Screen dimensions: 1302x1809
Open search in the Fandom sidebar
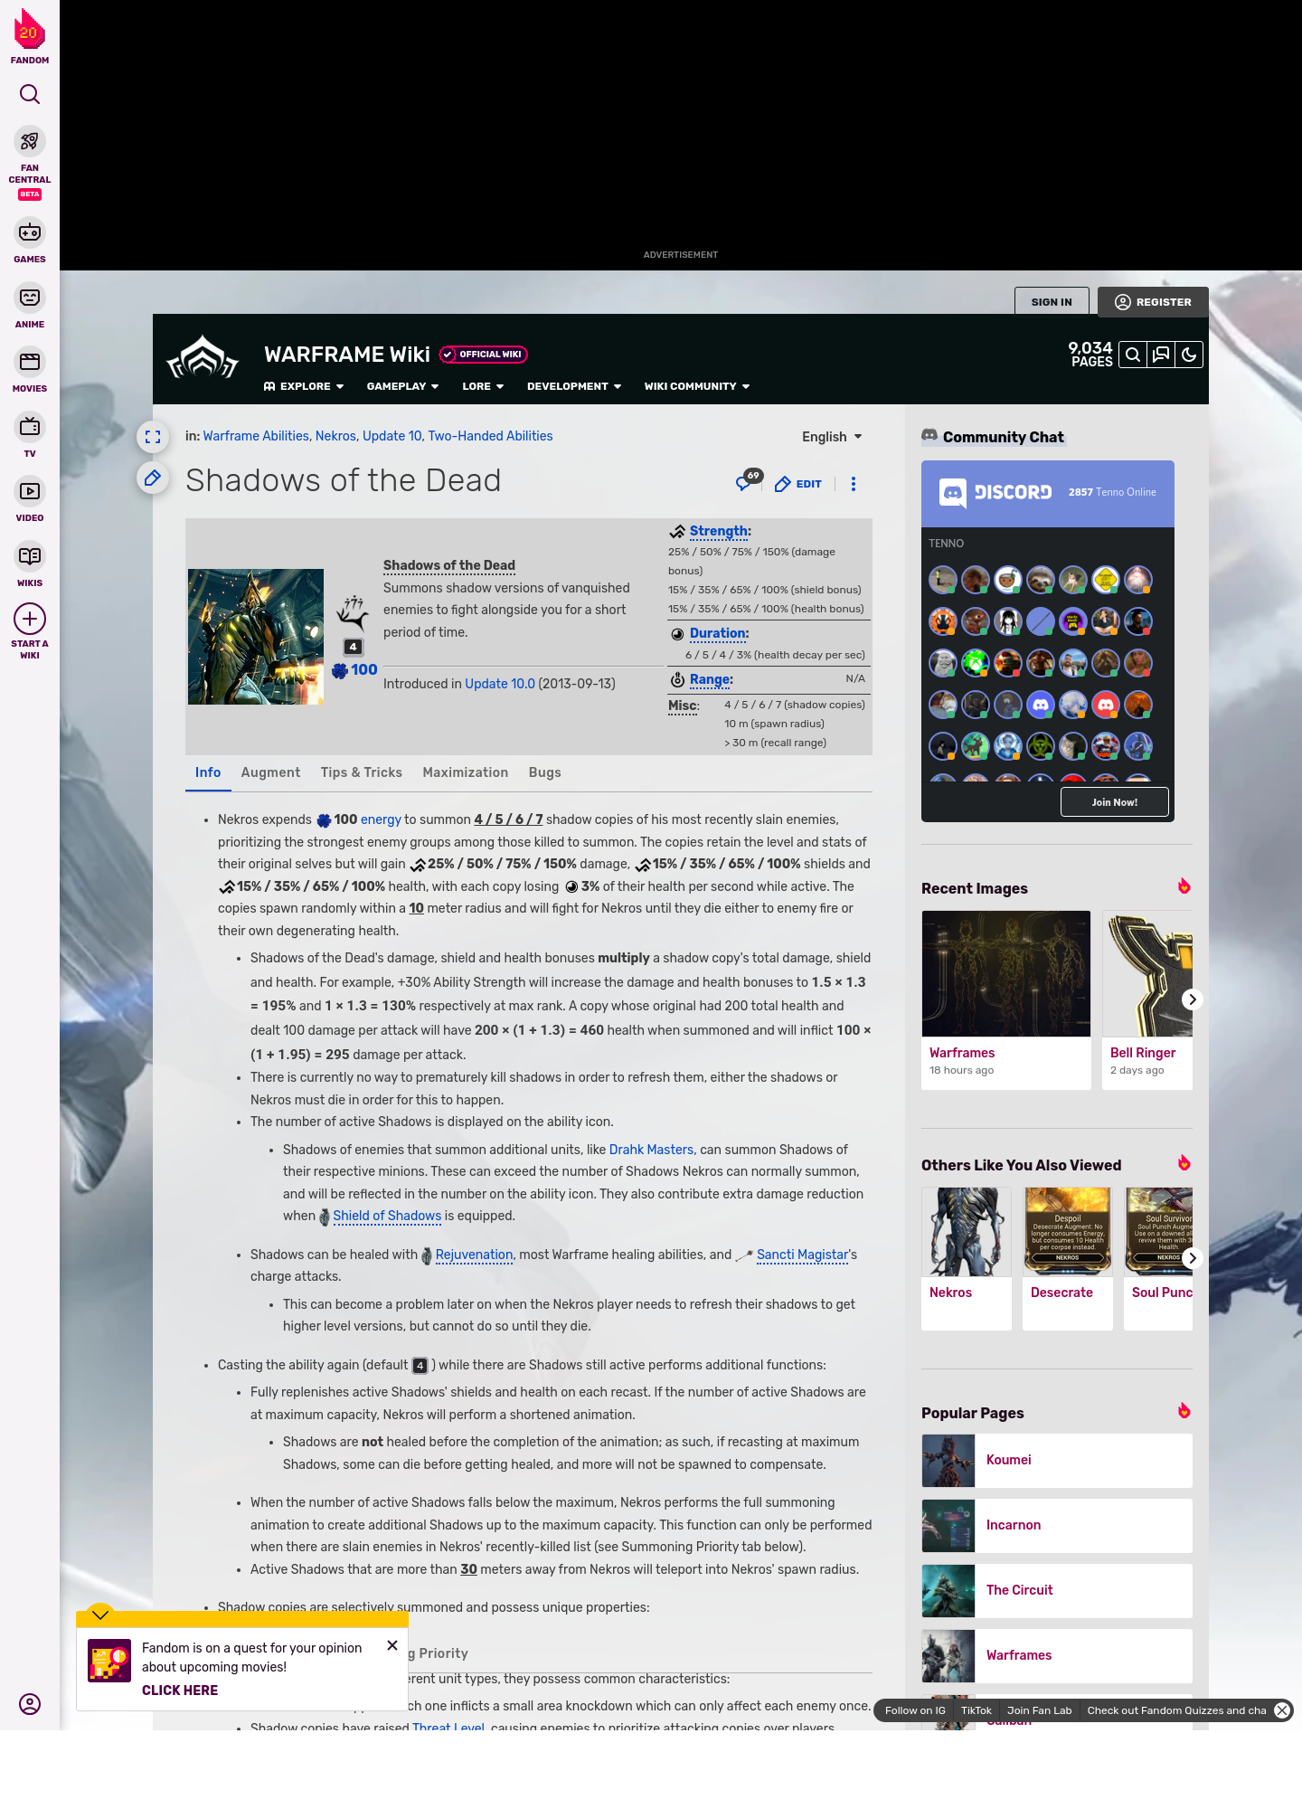pos(30,94)
